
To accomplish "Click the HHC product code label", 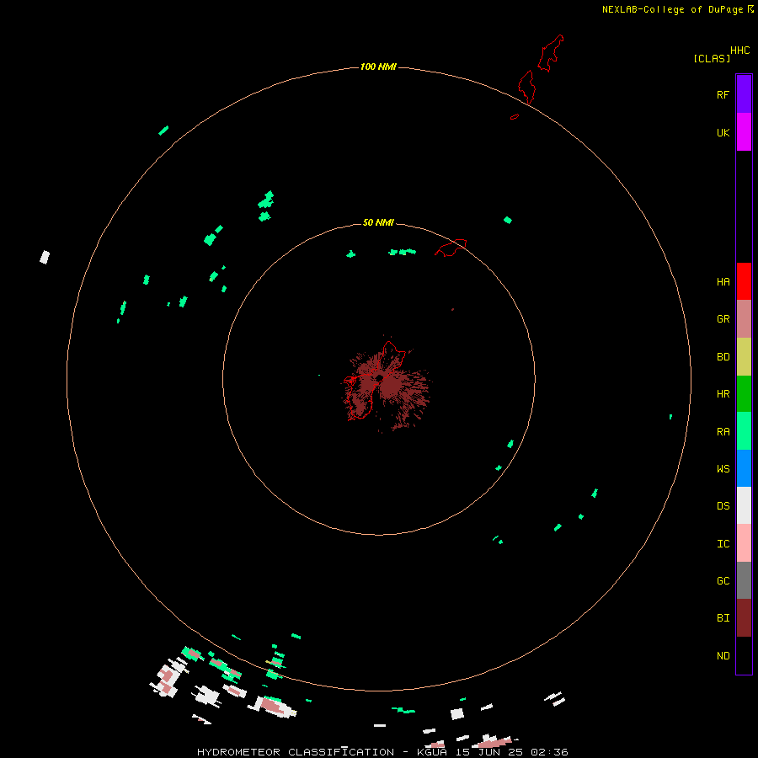I will (739, 51).
